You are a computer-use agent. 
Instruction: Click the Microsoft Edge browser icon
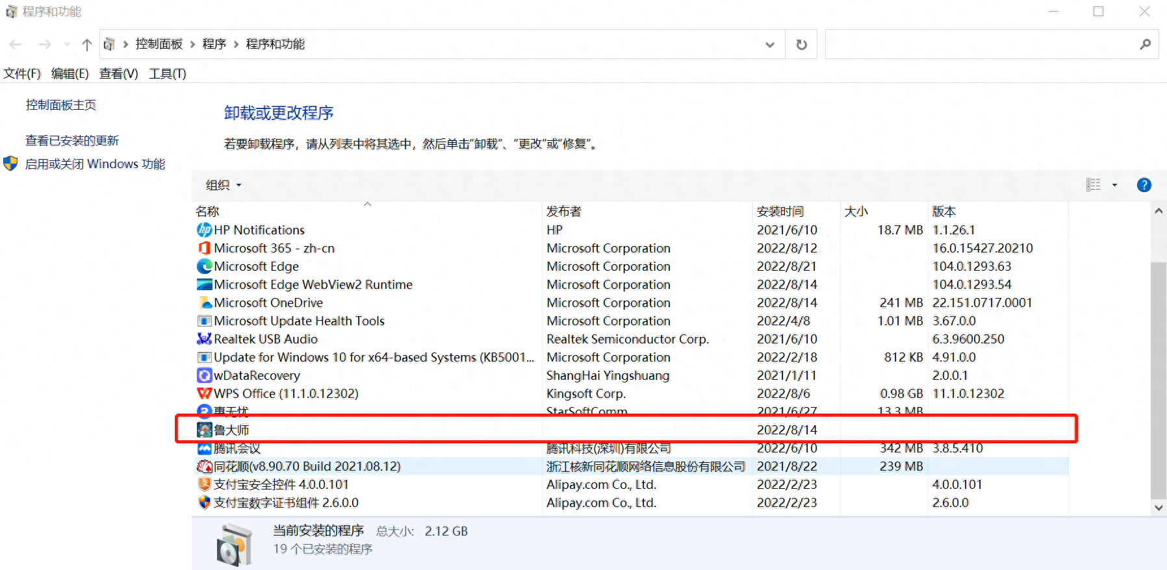pos(204,266)
